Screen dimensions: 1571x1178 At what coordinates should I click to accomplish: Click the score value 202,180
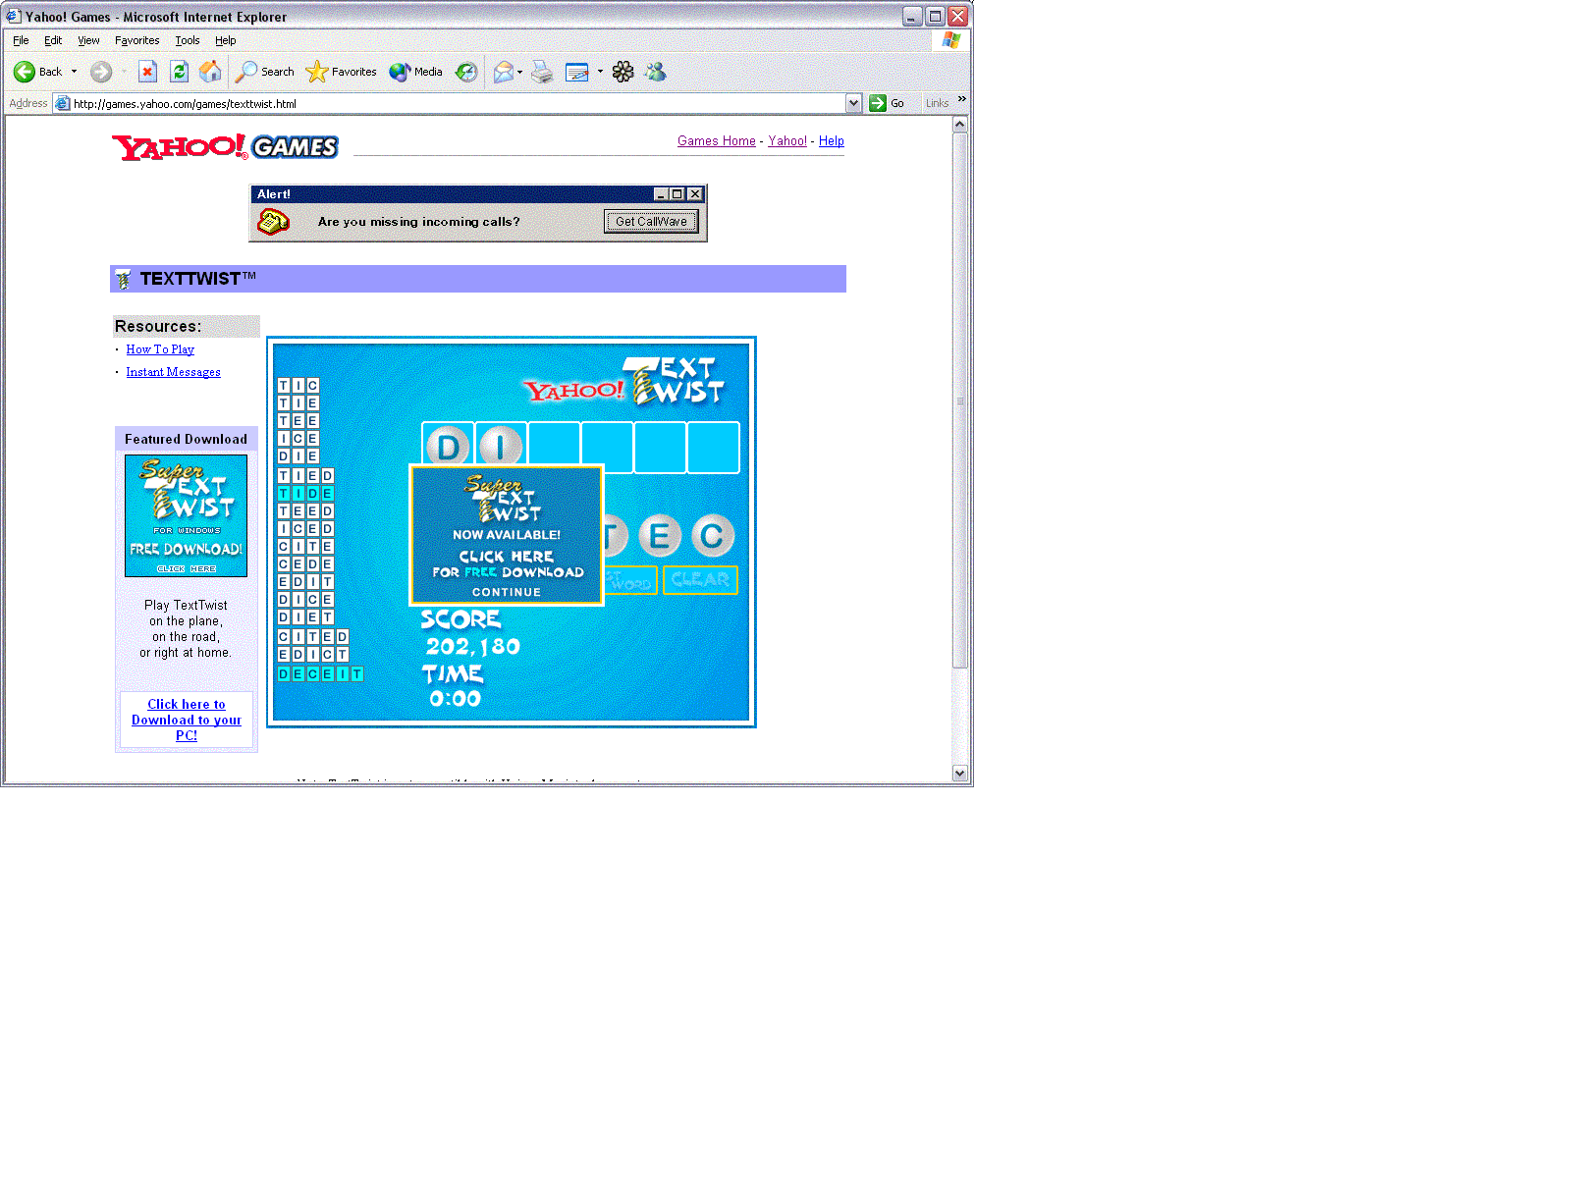pyautogui.click(x=473, y=646)
